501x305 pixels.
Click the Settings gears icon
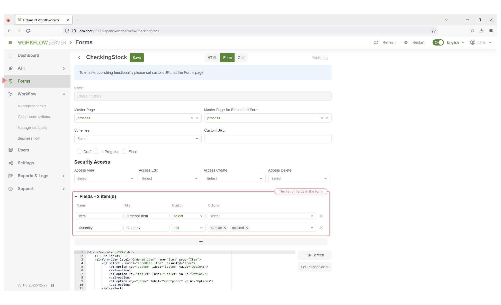coord(11,163)
